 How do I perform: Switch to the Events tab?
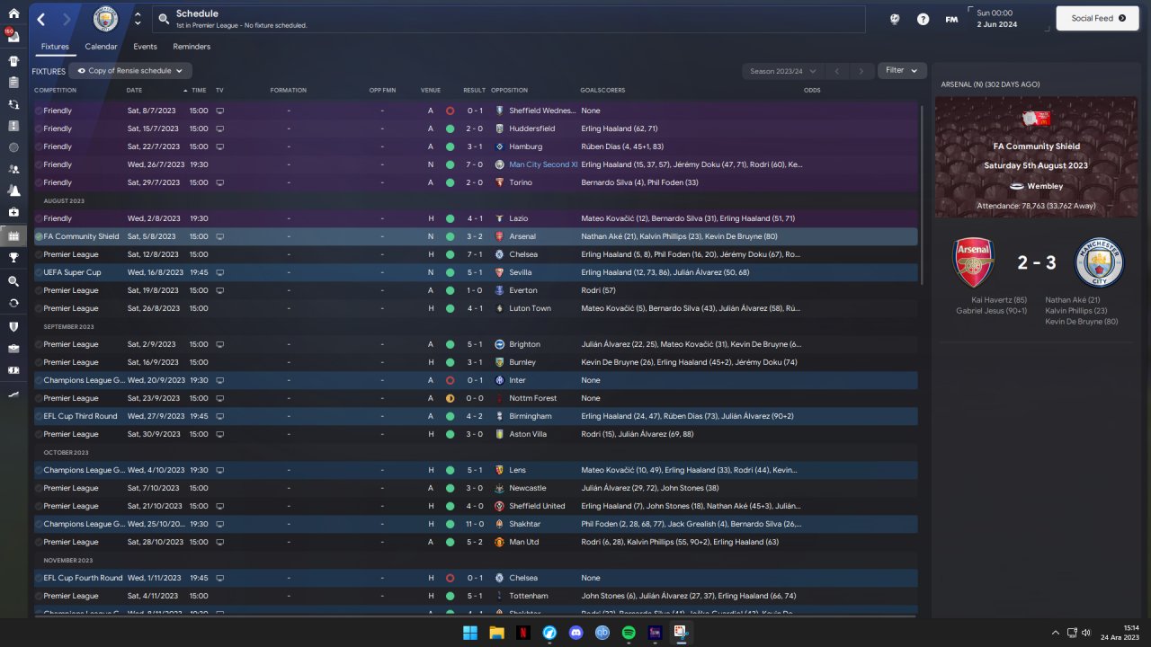pyautogui.click(x=145, y=47)
